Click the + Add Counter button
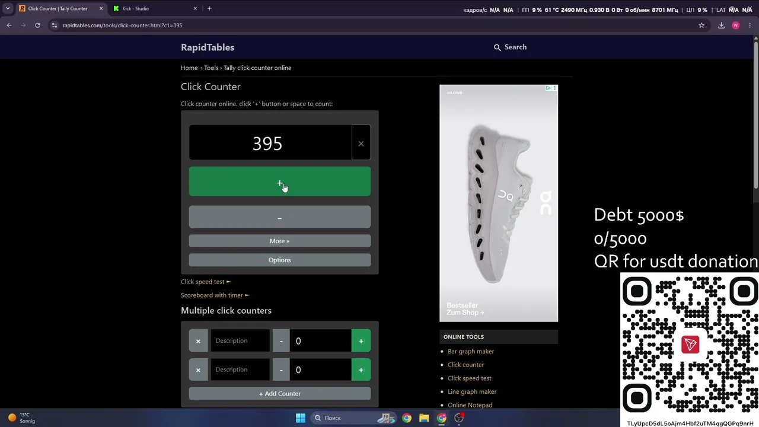 tap(280, 394)
